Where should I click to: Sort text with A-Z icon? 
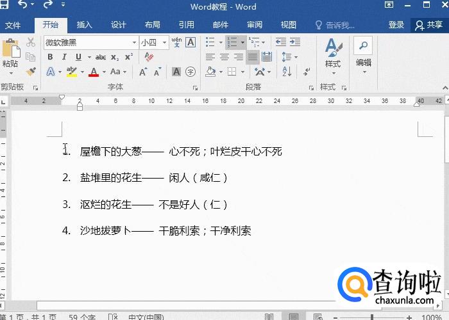pyautogui.click(x=287, y=72)
